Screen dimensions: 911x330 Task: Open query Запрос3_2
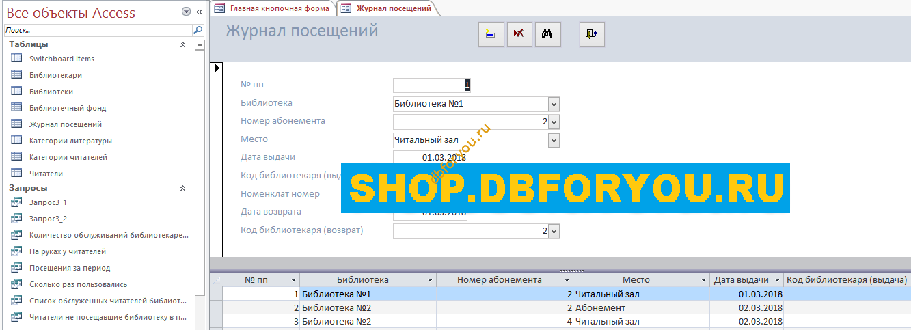(48, 219)
